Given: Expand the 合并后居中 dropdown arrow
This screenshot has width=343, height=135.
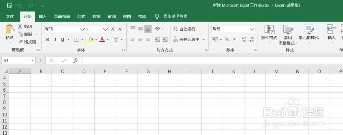Looking at the screenshot, I should click(x=204, y=40).
